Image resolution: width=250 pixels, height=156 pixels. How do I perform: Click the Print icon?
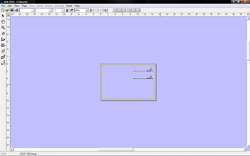tap(17, 10)
